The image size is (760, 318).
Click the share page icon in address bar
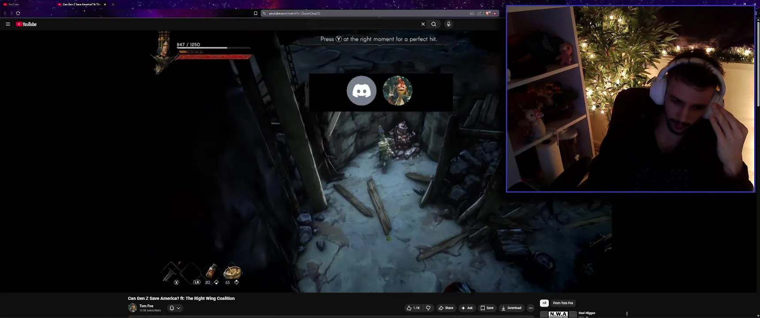click(479, 13)
